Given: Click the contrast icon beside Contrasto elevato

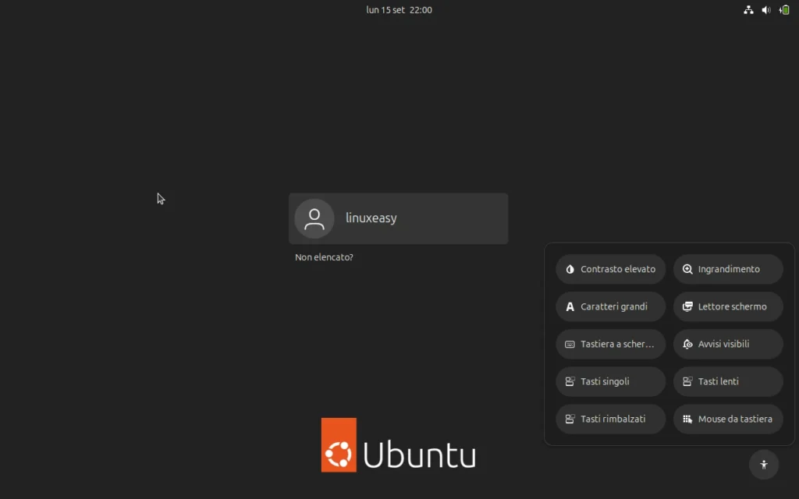Looking at the screenshot, I should [570, 268].
